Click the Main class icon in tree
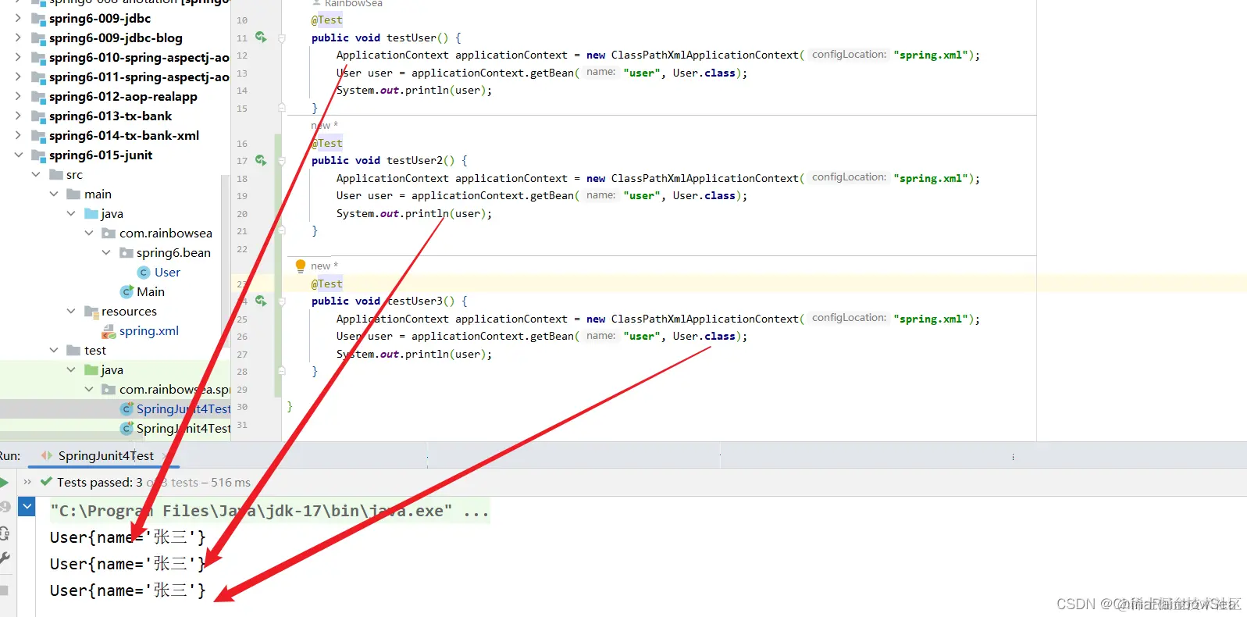1247x617 pixels. (x=126, y=292)
